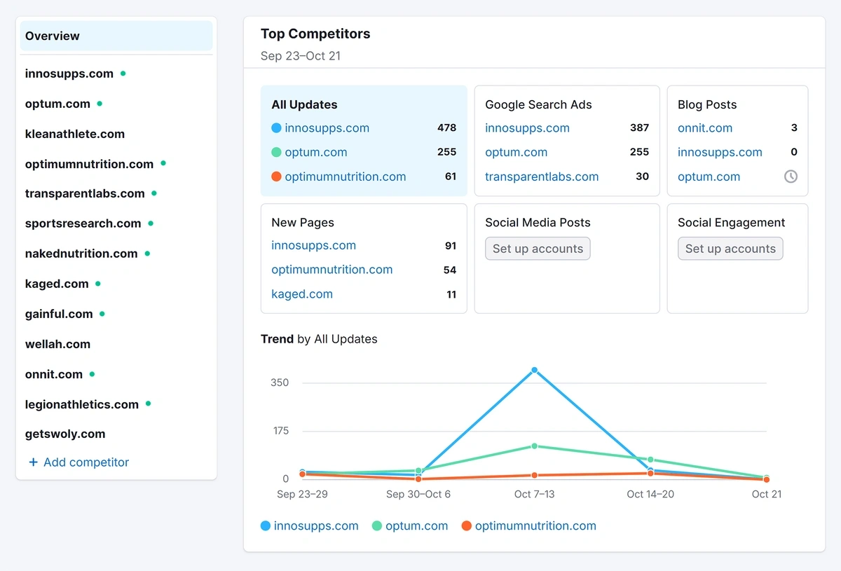Open optum.com link in All Updates card
This screenshot has height=571, width=841.
pos(315,152)
